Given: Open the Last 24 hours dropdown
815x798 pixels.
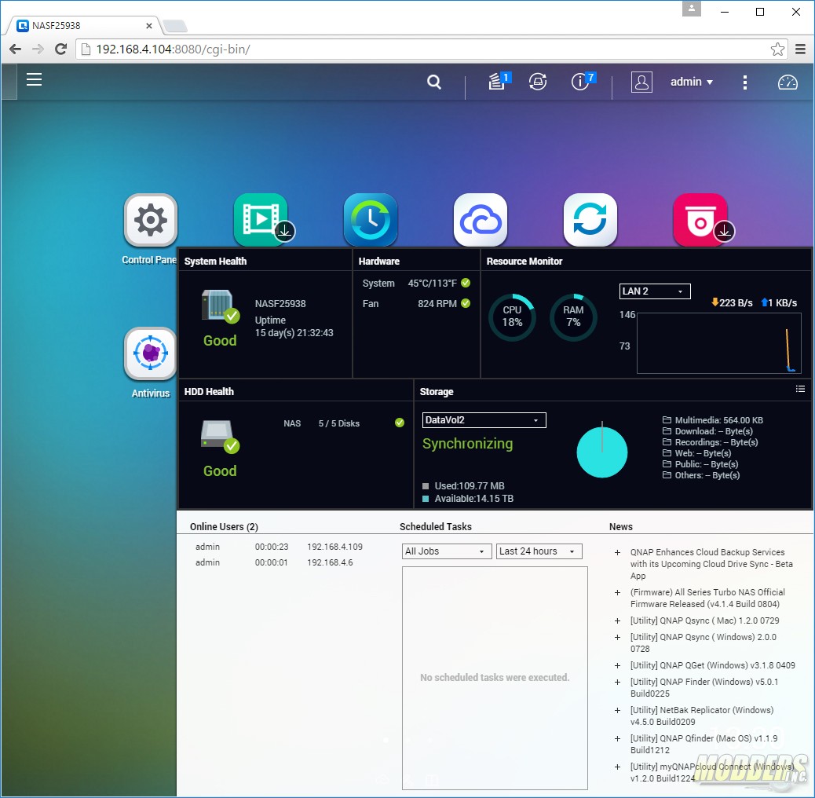Looking at the screenshot, I should click(x=539, y=551).
